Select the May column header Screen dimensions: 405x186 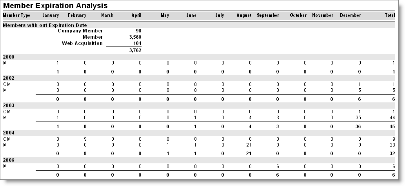pyautogui.click(x=165, y=15)
